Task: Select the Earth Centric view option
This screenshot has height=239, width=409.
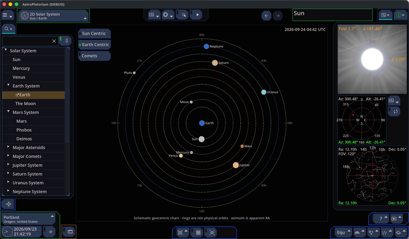Action: [x=94, y=45]
